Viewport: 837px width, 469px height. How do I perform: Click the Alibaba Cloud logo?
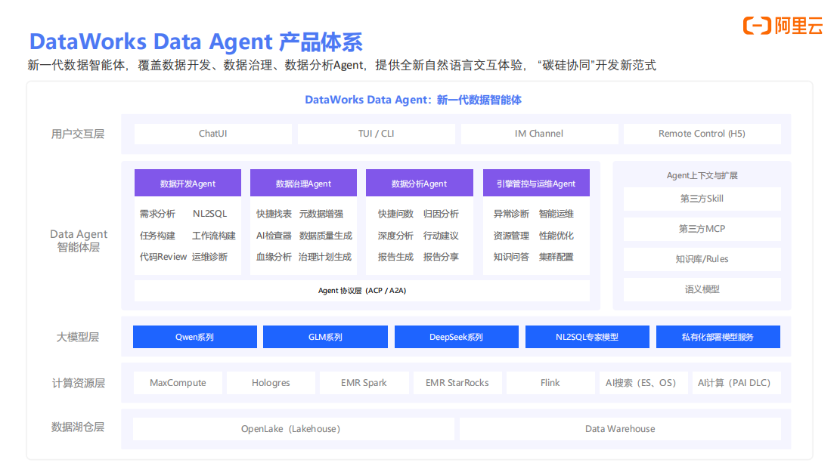tap(783, 25)
